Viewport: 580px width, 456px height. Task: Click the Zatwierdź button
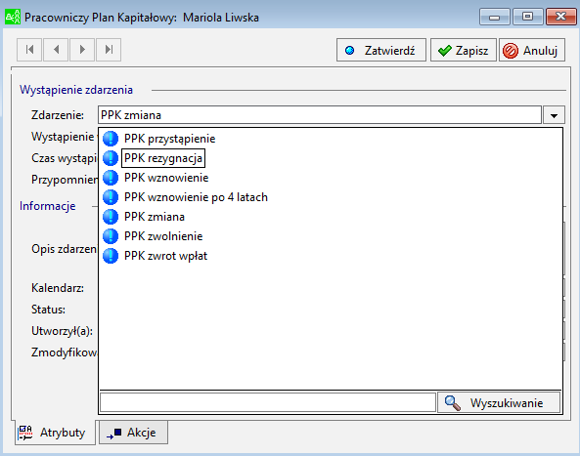coord(381,50)
